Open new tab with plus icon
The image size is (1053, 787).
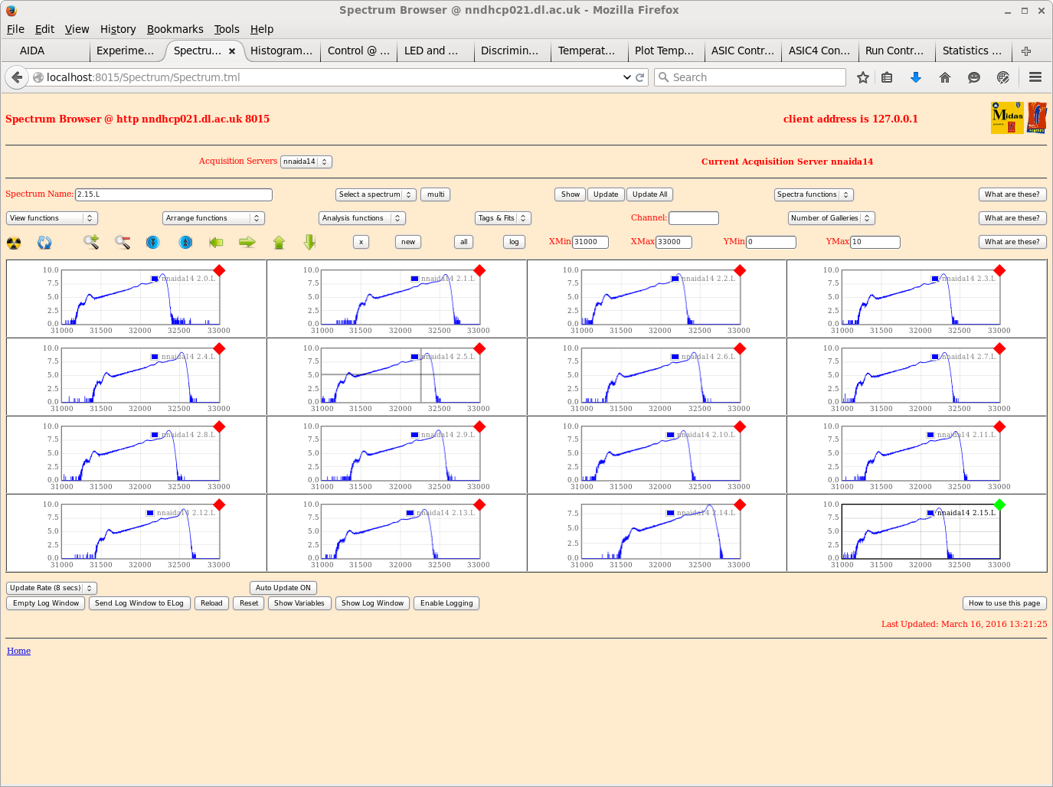coord(1026,51)
